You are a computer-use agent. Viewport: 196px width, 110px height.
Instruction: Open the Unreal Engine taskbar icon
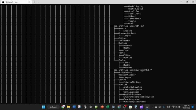tap(85, 107)
